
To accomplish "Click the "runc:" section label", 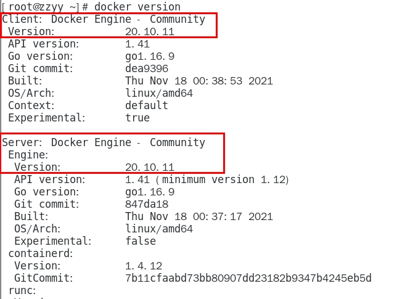I will [22, 290].
